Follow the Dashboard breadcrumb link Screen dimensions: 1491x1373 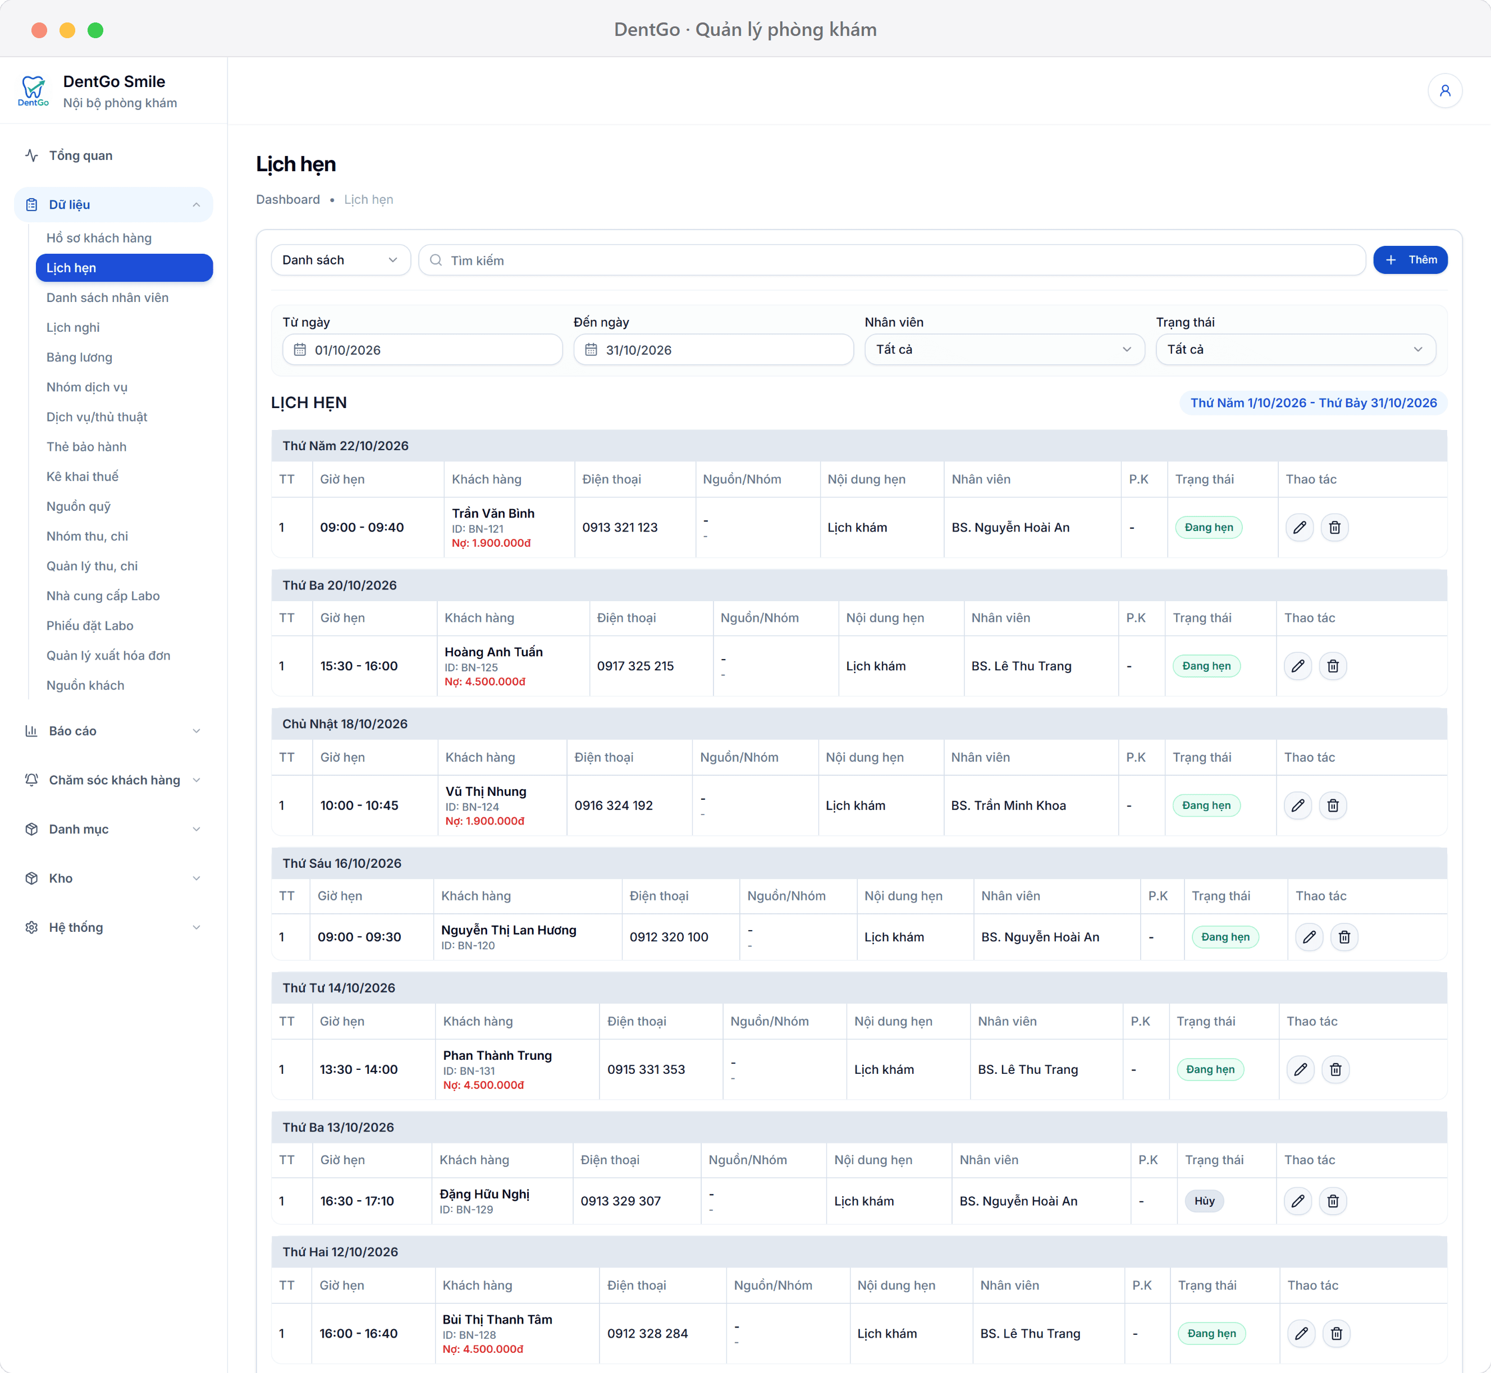(287, 200)
